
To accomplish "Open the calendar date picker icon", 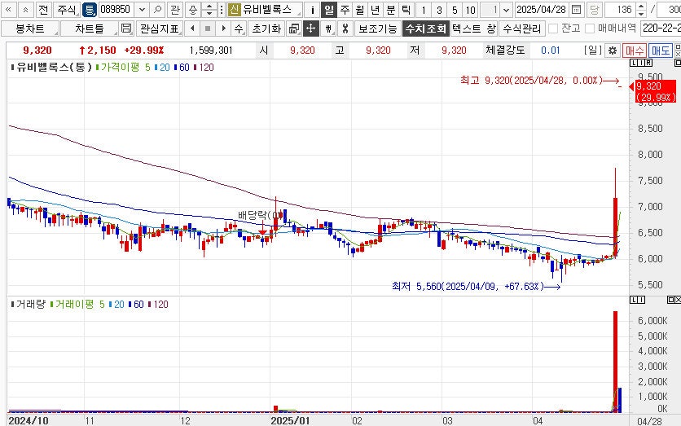I will pos(577,10).
